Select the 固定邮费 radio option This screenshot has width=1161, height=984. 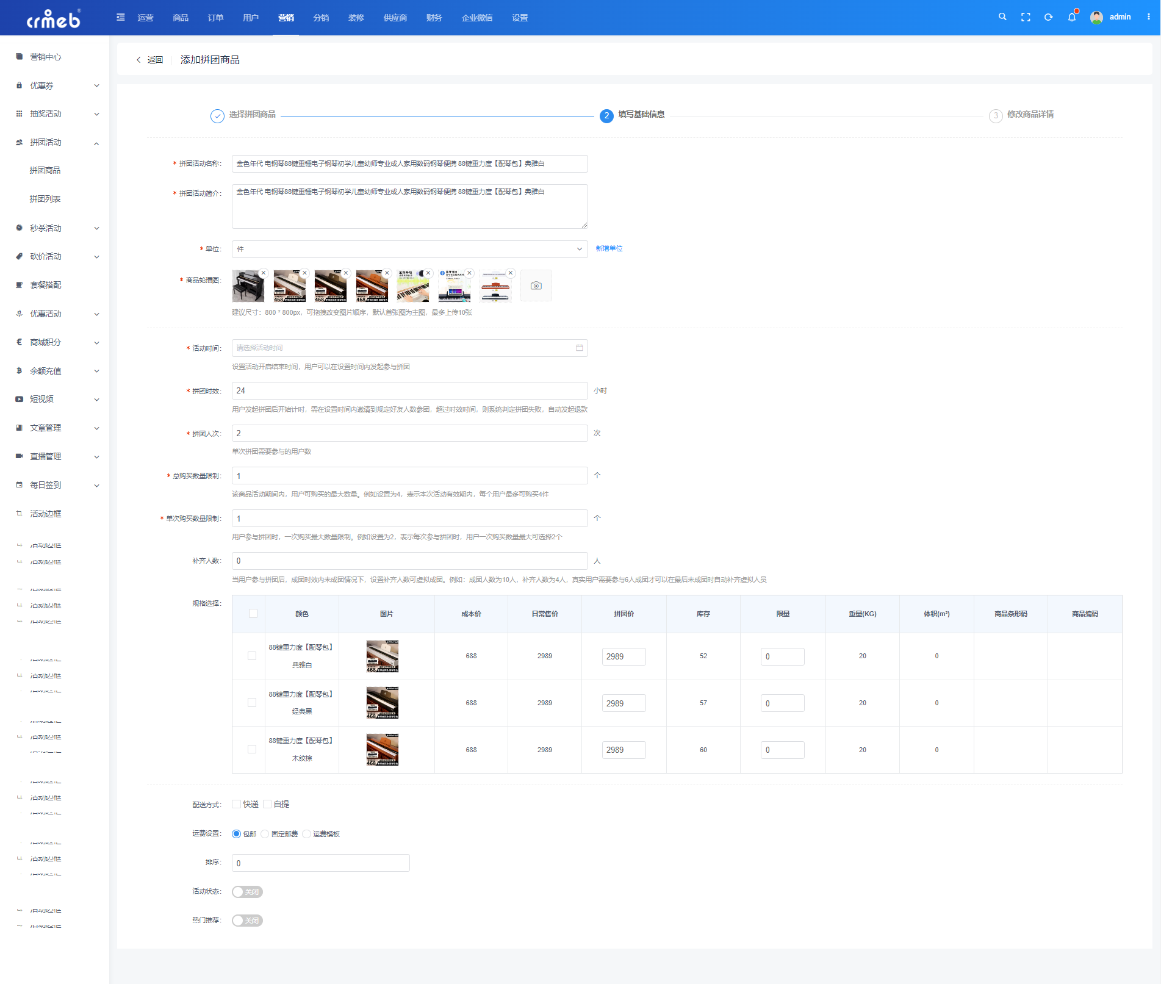[265, 834]
